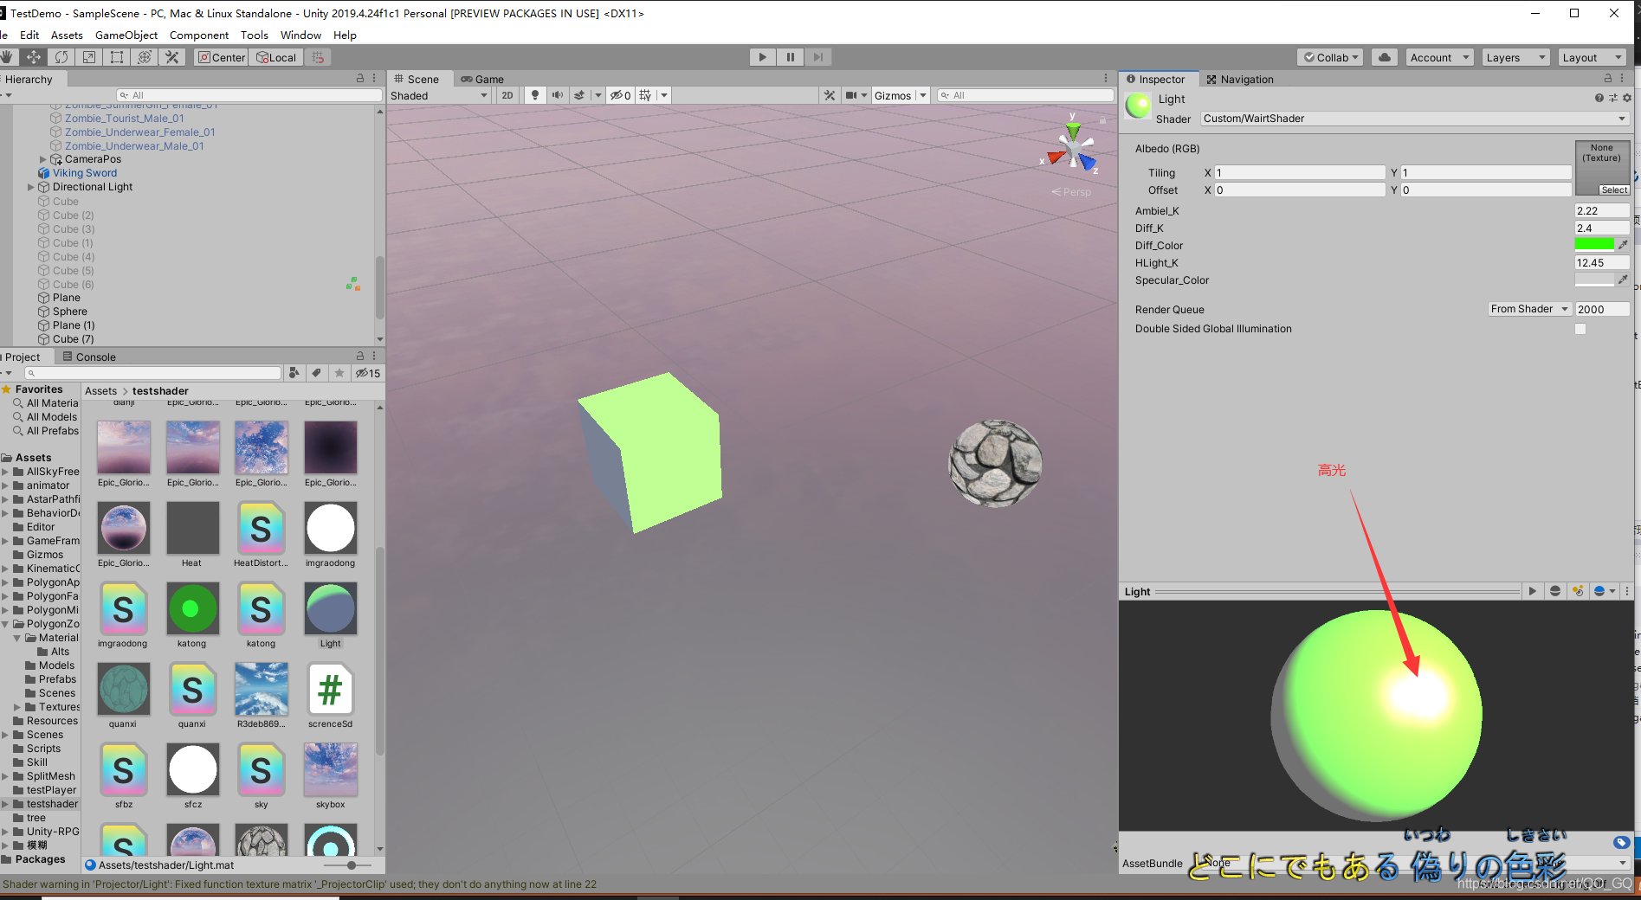Image resolution: width=1641 pixels, height=900 pixels.
Task: Select the Move tool
Action: tap(34, 57)
